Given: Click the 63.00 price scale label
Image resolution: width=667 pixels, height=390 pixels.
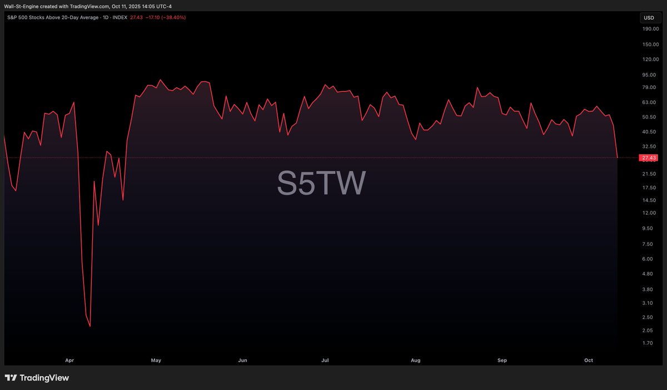Looking at the screenshot, I should [x=650, y=102].
